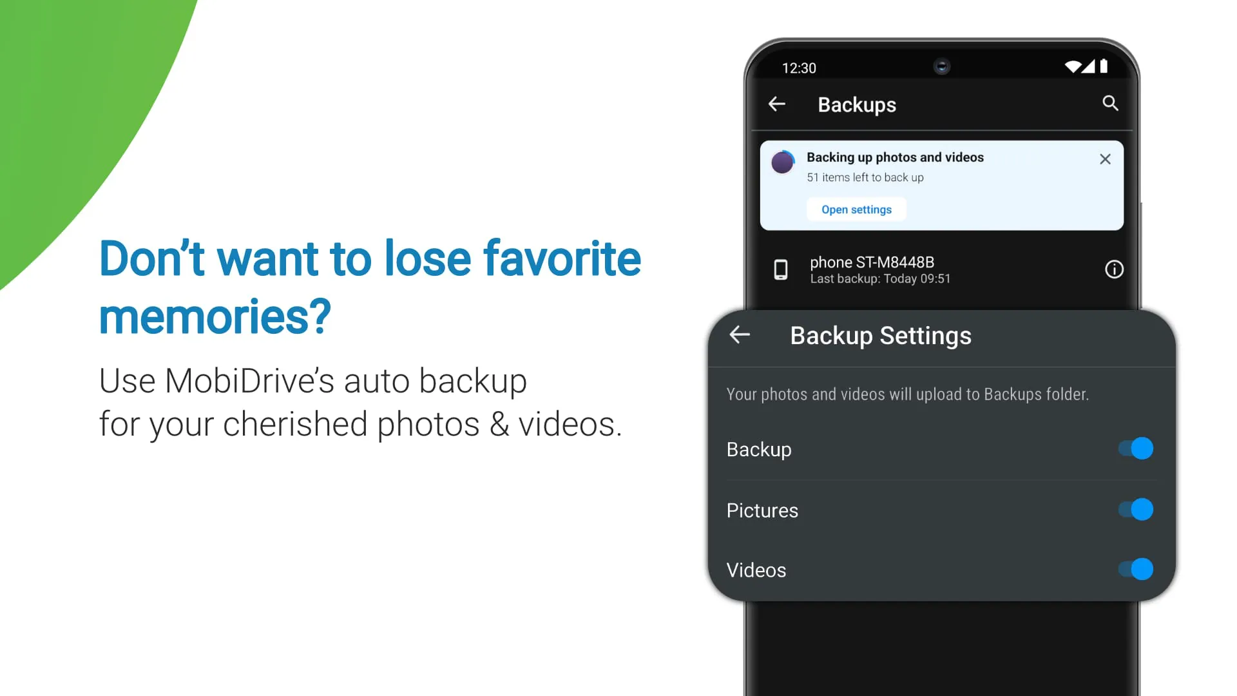Image resolution: width=1237 pixels, height=696 pixels.
Task: Tap the 51 items left progress text
Action: click(x=866, y=177)
